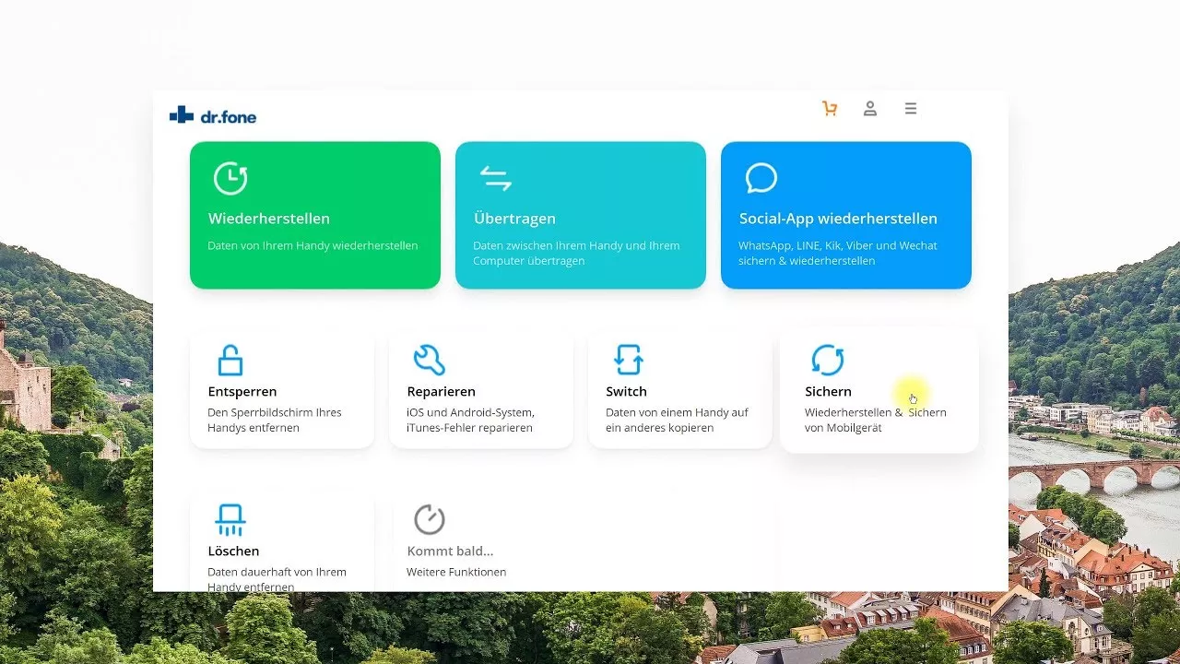
Task: Click the Sichern sync icon
Action: 827,360
